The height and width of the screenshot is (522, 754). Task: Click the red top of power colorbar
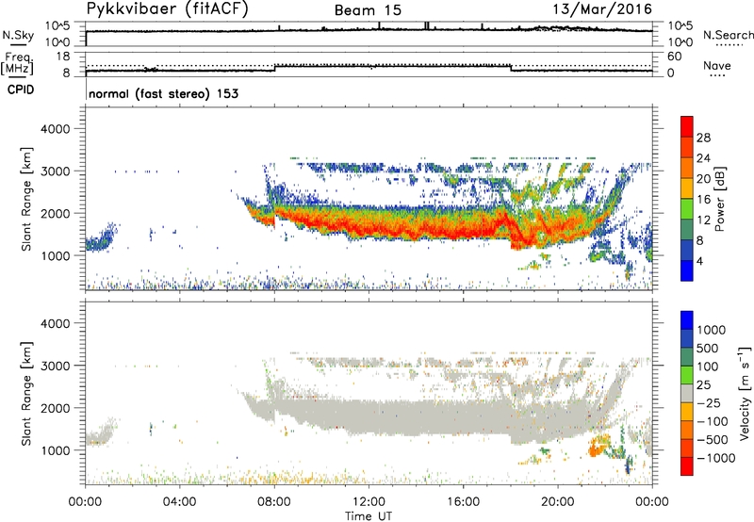pos(687,127)
